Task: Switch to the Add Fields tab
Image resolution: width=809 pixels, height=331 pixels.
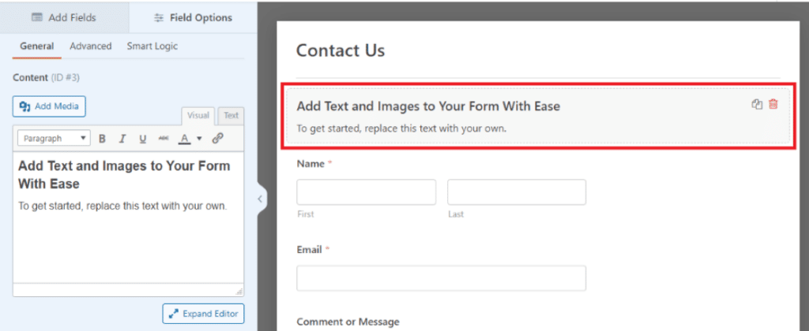Action: click(64, 17)
